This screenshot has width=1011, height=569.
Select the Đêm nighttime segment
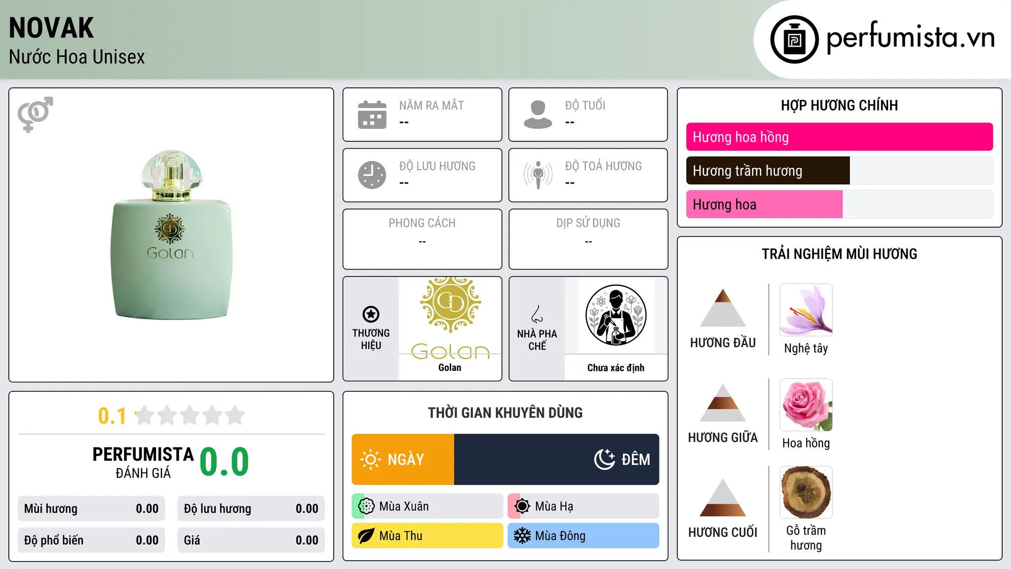pos(556,459)
